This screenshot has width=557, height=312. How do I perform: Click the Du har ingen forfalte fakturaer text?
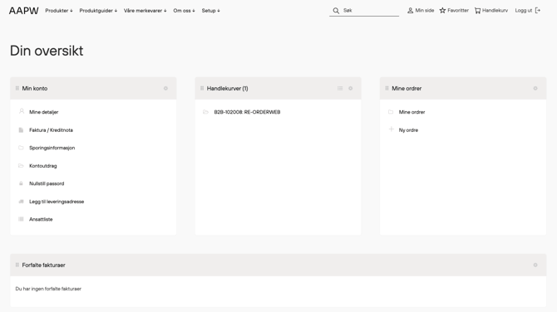(48, 289)
